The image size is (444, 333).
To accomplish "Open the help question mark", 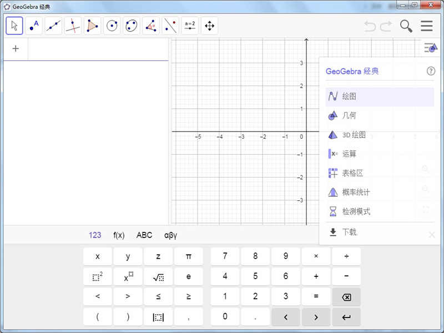I will click(x=431, y=71).
